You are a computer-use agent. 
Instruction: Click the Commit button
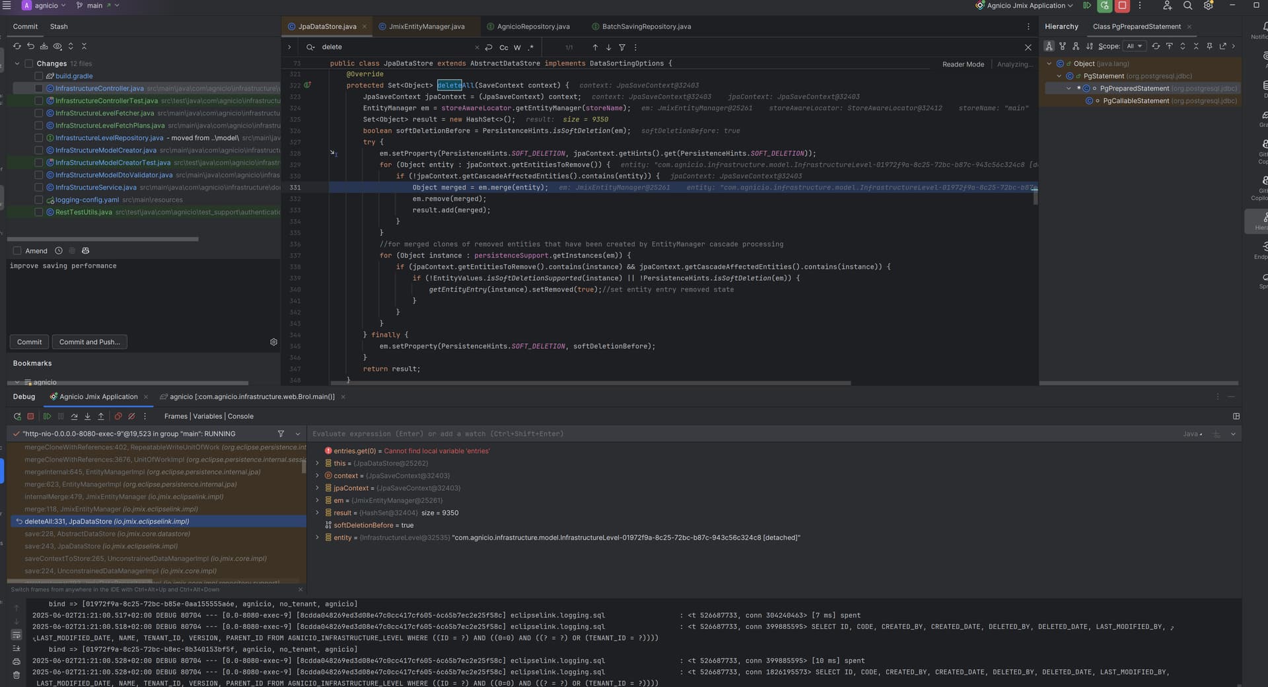coord(29,342)
